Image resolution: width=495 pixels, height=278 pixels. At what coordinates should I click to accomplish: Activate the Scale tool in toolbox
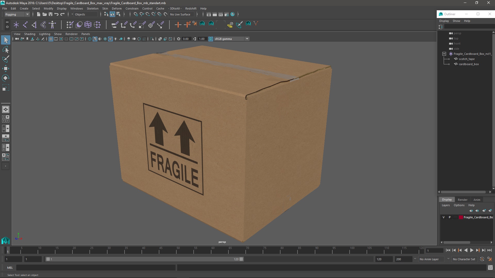pos(6,88)
